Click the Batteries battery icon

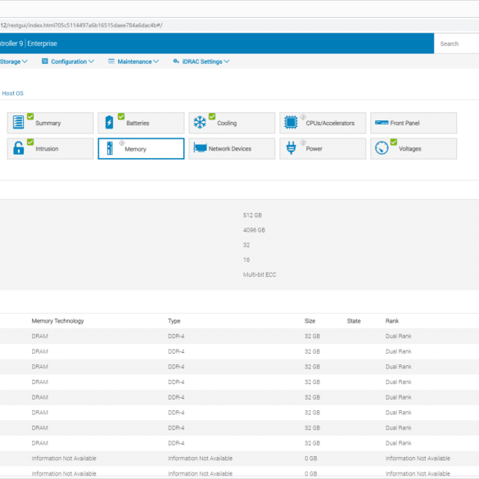(109, 122)
